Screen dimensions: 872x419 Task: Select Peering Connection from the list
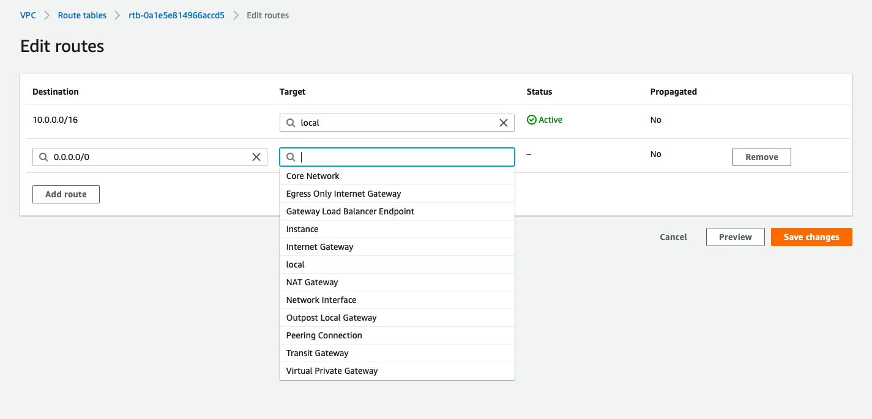(324, 335)
